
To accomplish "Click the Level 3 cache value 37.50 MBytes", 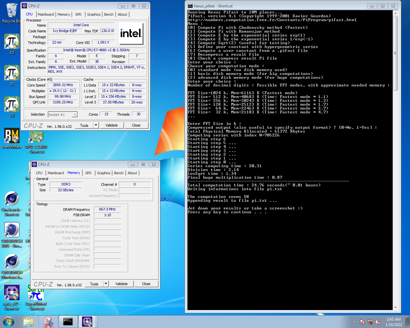I will pos(113,102).
